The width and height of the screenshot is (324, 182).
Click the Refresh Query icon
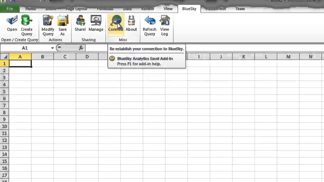click(x=149, y=20)
